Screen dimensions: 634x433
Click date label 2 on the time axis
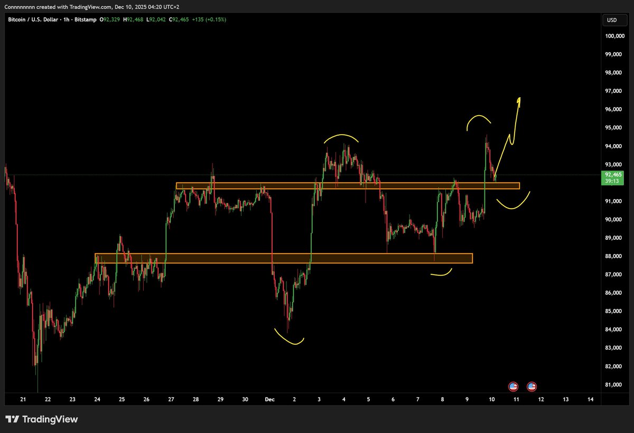coord(294,400)
